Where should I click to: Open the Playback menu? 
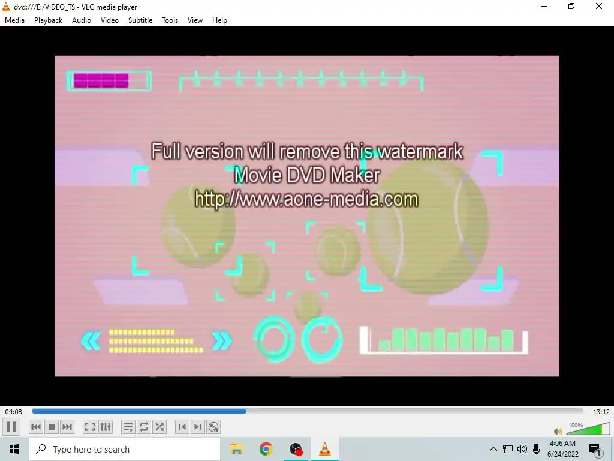[x=48, y=20]
